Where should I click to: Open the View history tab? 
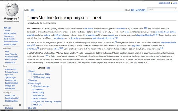140,10
